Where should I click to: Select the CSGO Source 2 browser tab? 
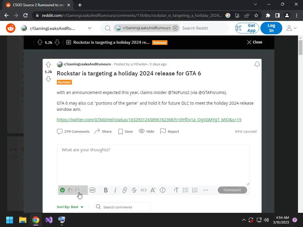(38, 5)
